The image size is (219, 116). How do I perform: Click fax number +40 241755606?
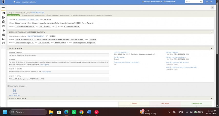click(60, 43)
